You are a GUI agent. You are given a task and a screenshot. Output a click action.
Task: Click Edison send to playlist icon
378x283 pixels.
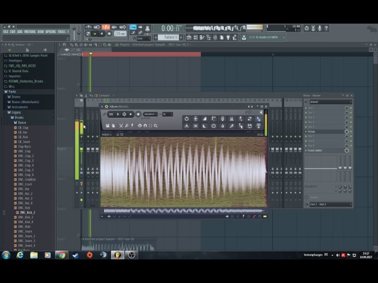click(x=259, y=126)
